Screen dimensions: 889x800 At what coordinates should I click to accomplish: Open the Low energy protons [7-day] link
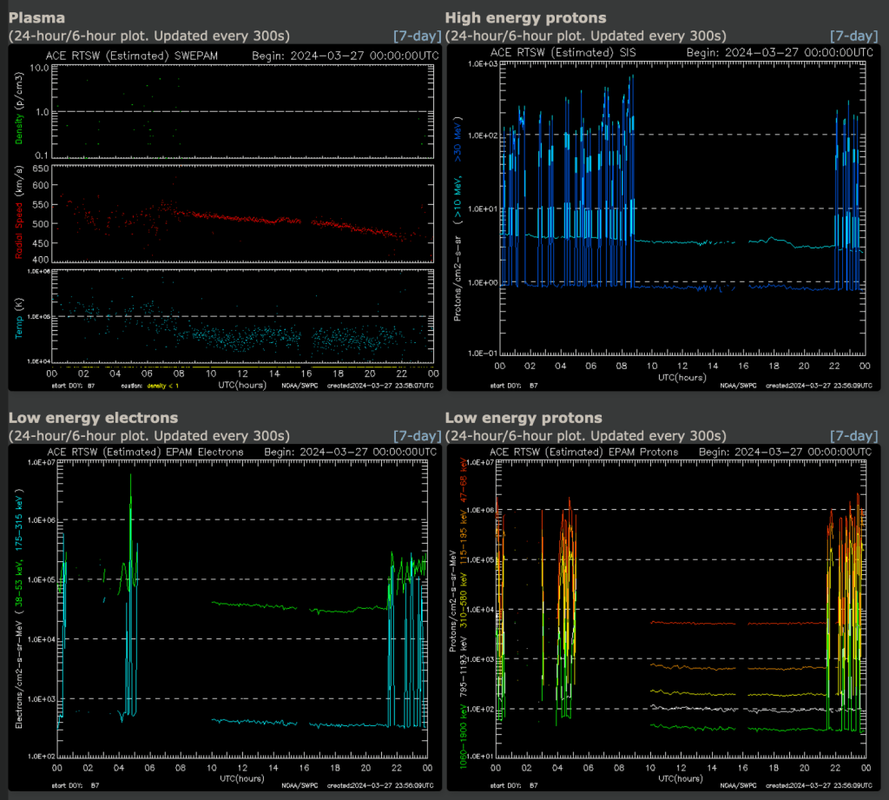point(854,436)
